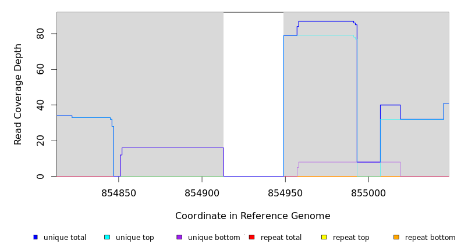The height and width of the screenshot is (251, 461).
Task: Click the 20 y-axis tick label
Action: tap(41, 141)
